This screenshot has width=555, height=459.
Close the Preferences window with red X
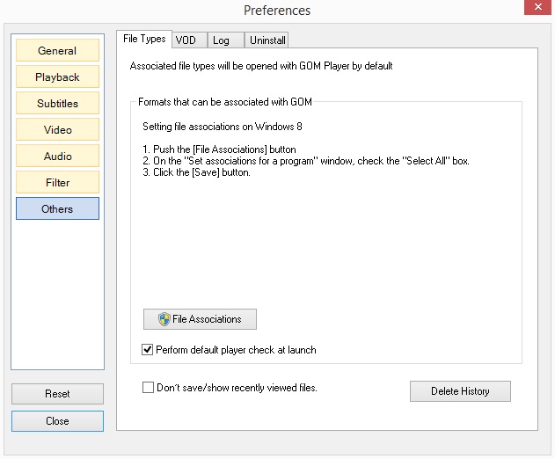[537, 7]
